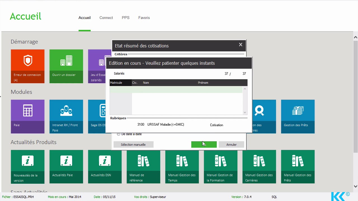Image resolution: width=358 pixels, height=201 pixels.
Task: Open Manuel Gestion des Temps tile
Action: (182, 167)
